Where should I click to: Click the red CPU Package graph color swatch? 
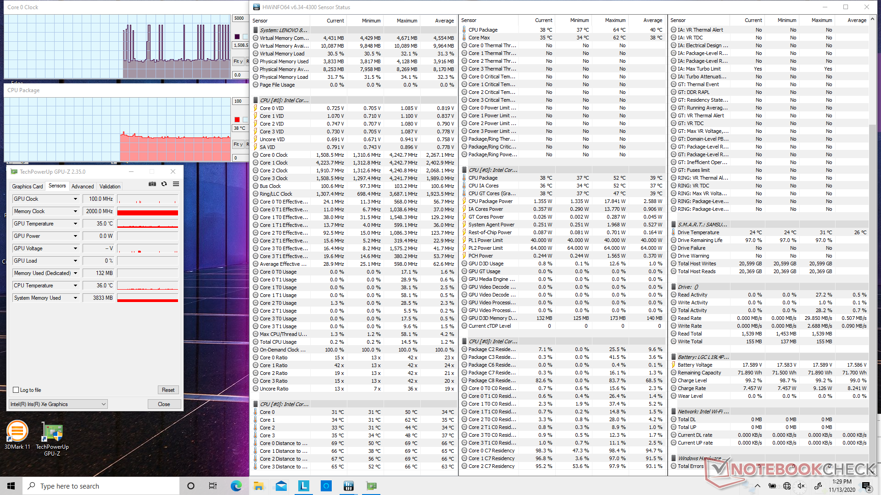coord(237,120)
